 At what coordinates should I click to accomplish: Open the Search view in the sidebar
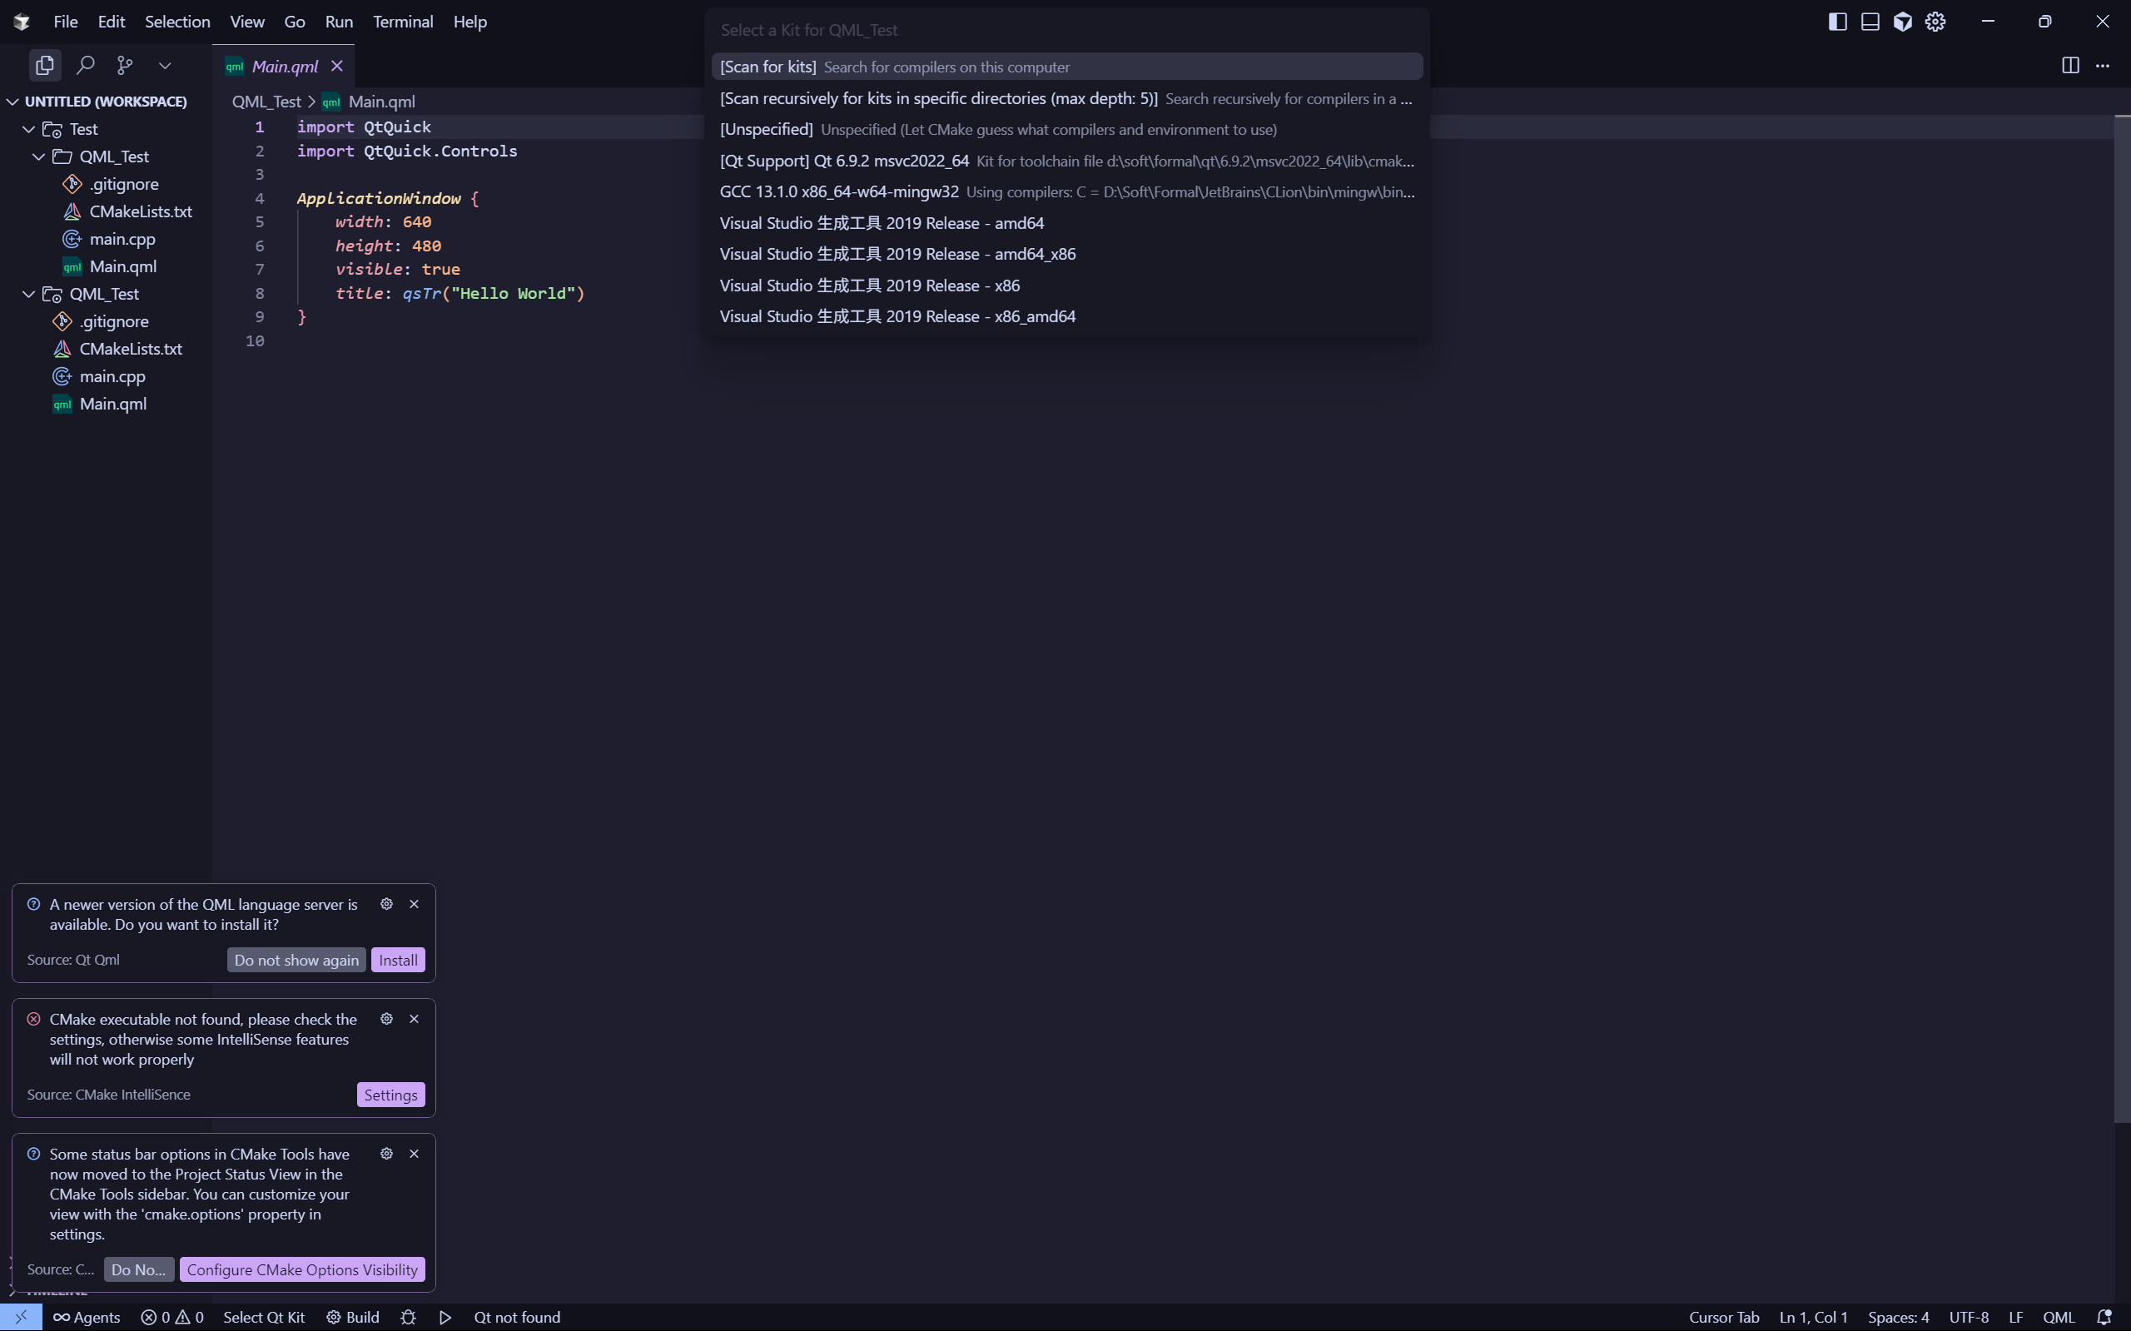[86, 65]
